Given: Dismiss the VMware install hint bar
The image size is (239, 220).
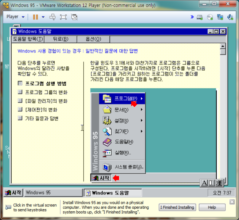Looking at the screenshot, I should (x=232, y=202).
